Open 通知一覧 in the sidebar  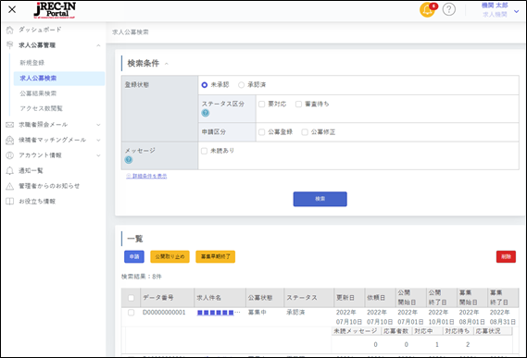coord(31,170)
